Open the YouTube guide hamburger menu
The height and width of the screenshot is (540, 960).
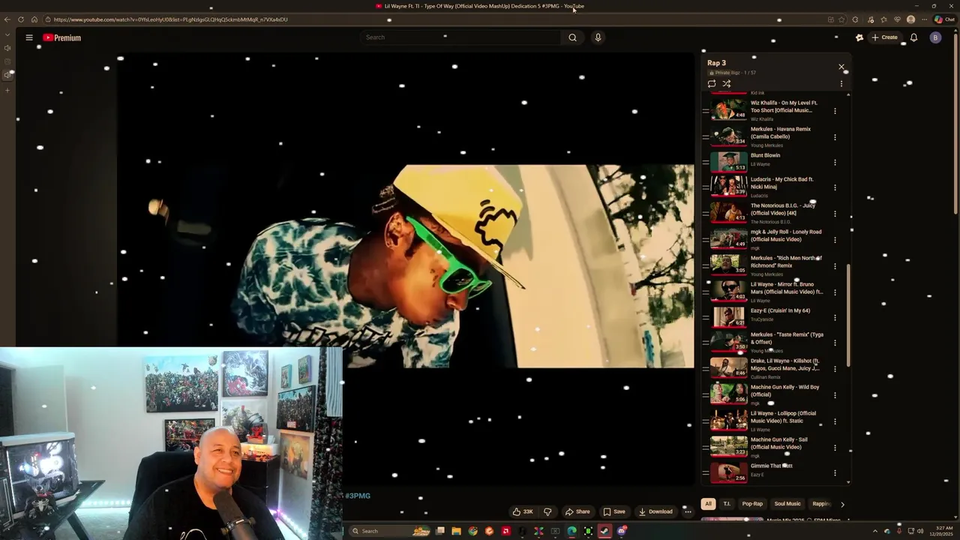coord(29,37)
